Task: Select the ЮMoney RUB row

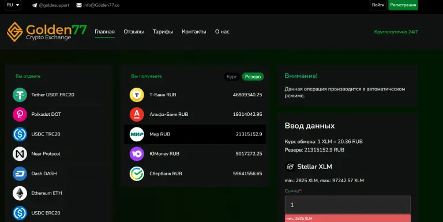Action: point(195,153)
